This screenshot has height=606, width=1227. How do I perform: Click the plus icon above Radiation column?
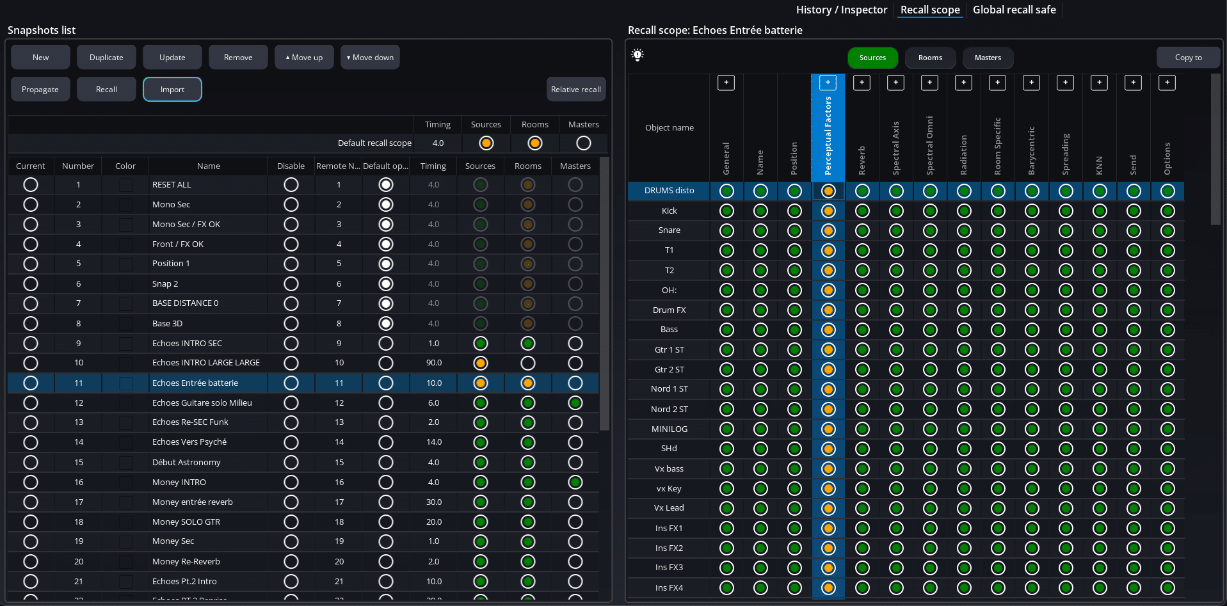click(x=963, y=83)
